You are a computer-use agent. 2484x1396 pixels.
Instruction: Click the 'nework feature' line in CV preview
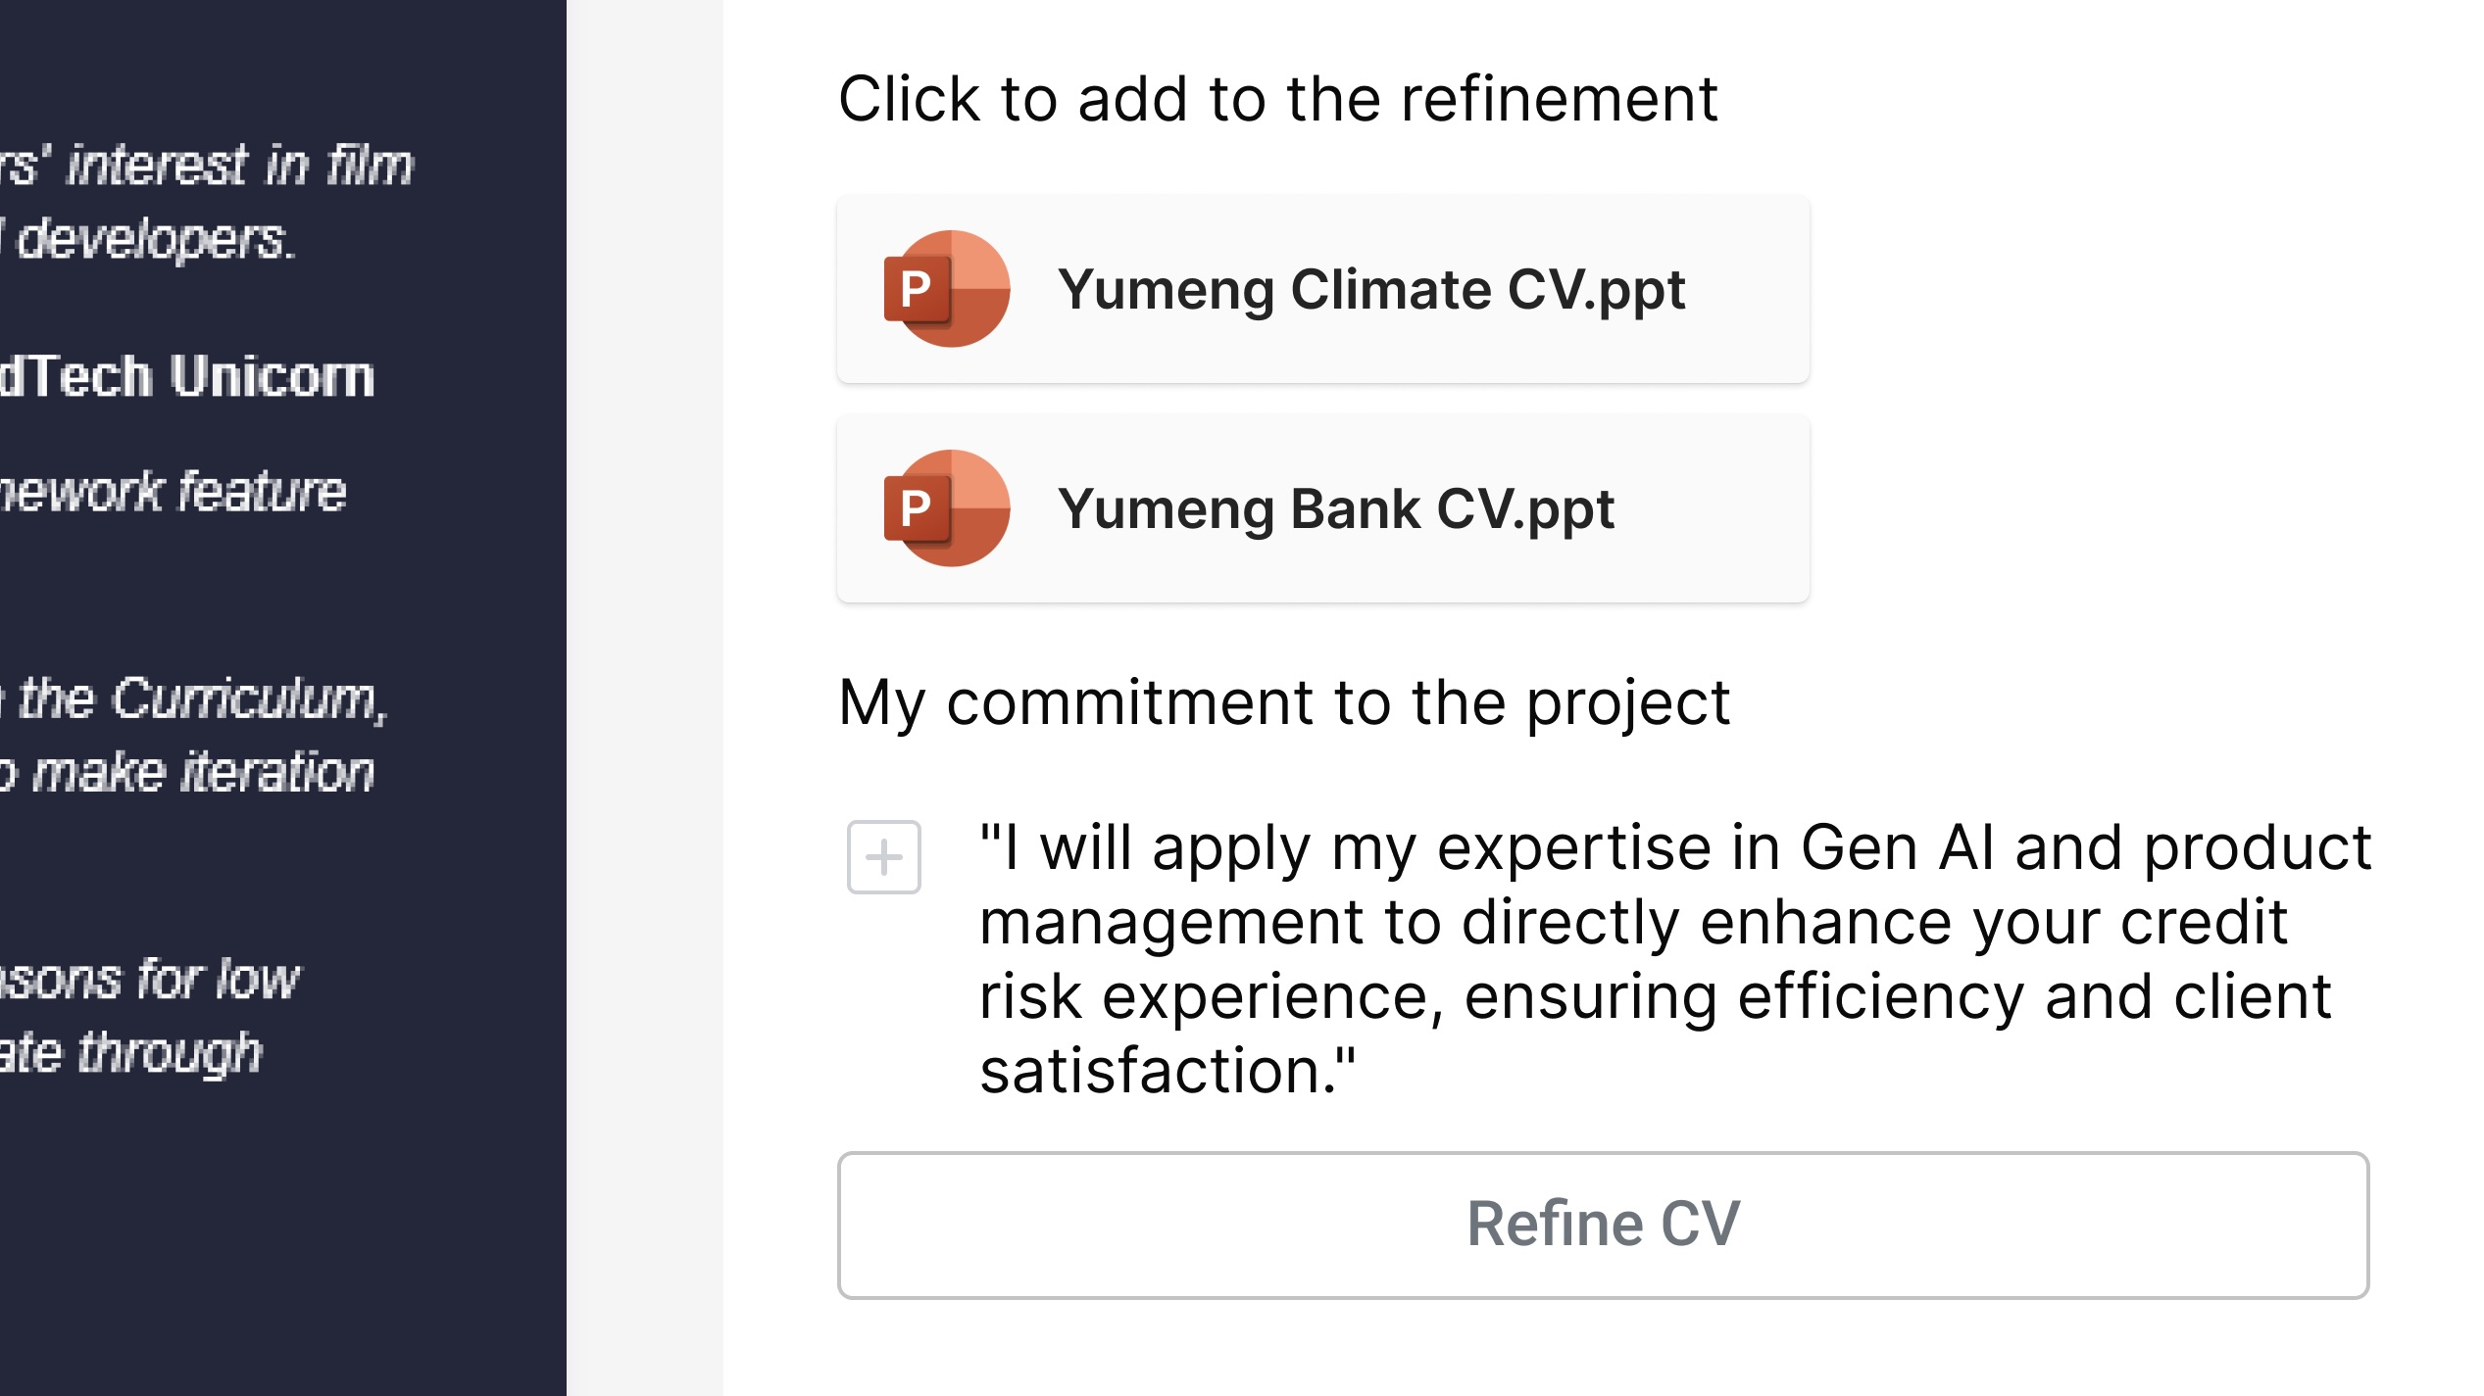(x=174, y=491)
